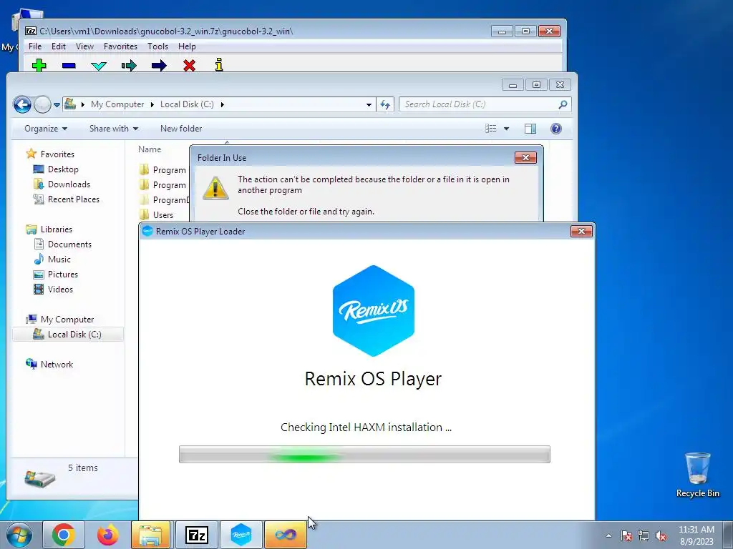The image size is (733, 549).
Task: Switch to Remix OS Player taskbar button
Action: click(x=241, y=535)
